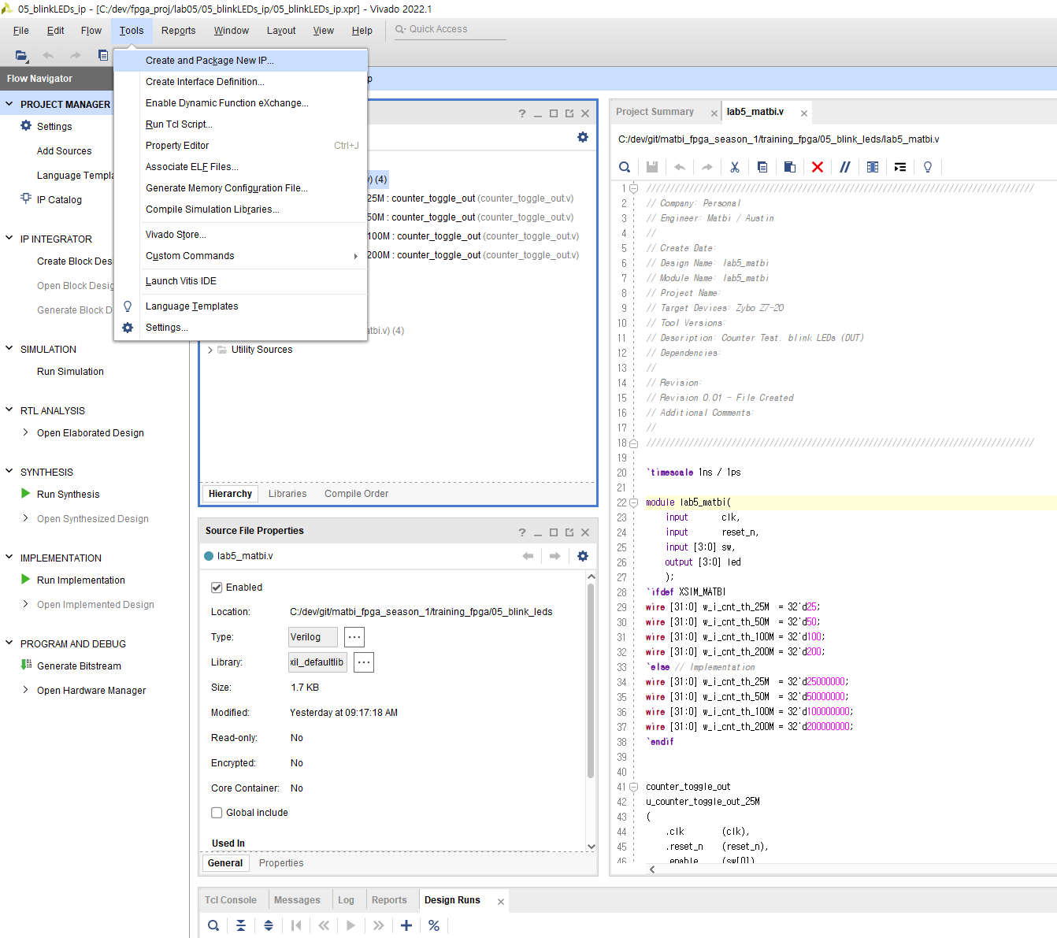
Task: Expand Open Synthesized Design chevron
Action: click(26, 518)
